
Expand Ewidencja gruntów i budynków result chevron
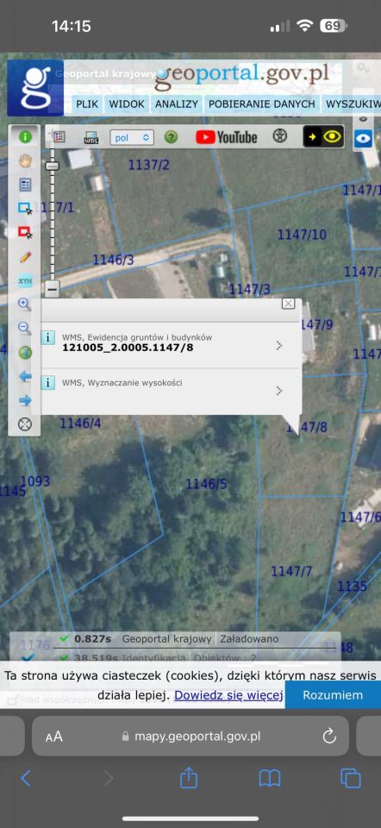pyautogui.click(x=279, y=345)
